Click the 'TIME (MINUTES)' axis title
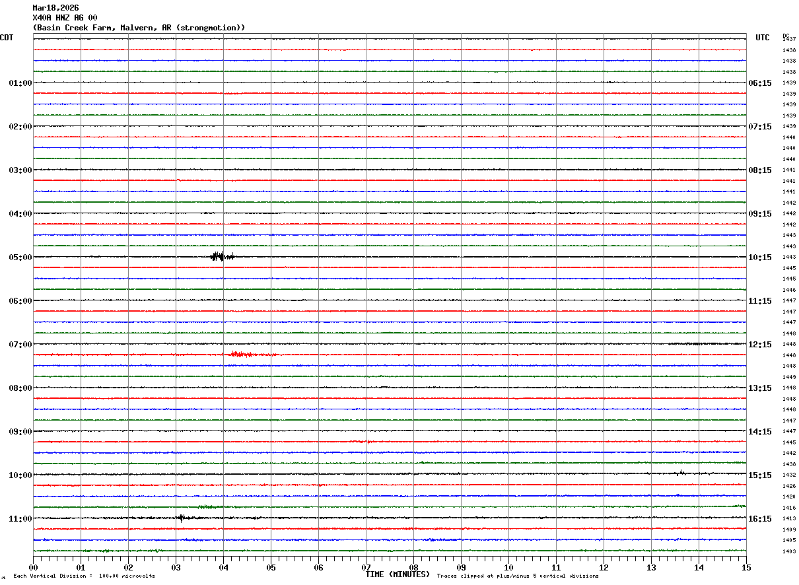 [x=398, y=574]
